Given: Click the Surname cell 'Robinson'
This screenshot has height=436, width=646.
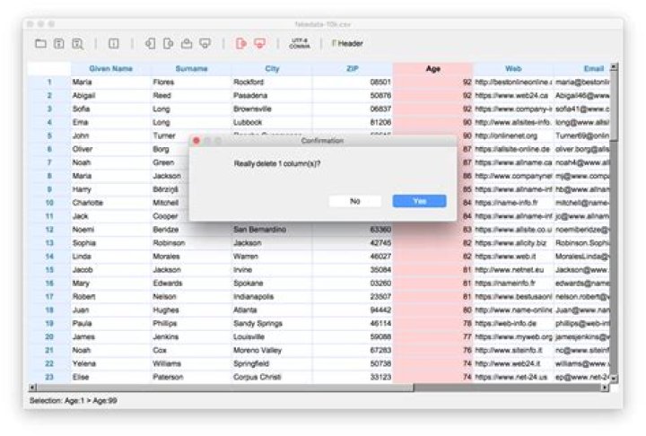Looking at the screenshot, I should pos(191,243).
